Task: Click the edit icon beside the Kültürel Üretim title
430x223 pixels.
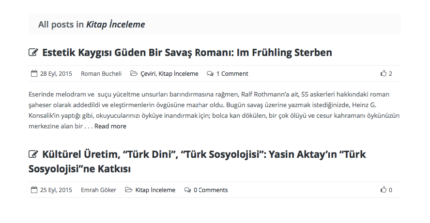Action: click(x=33, y=154)
